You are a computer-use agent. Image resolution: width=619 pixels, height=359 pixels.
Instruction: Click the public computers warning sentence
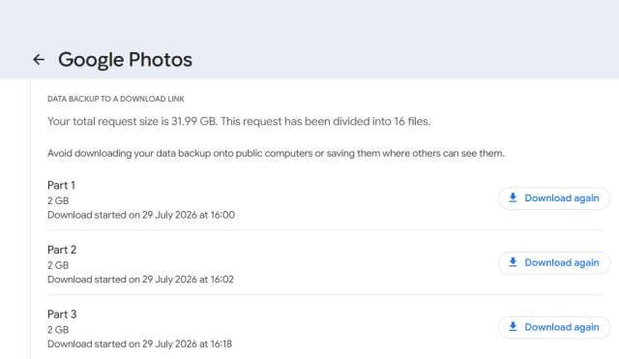click(276, 153)
